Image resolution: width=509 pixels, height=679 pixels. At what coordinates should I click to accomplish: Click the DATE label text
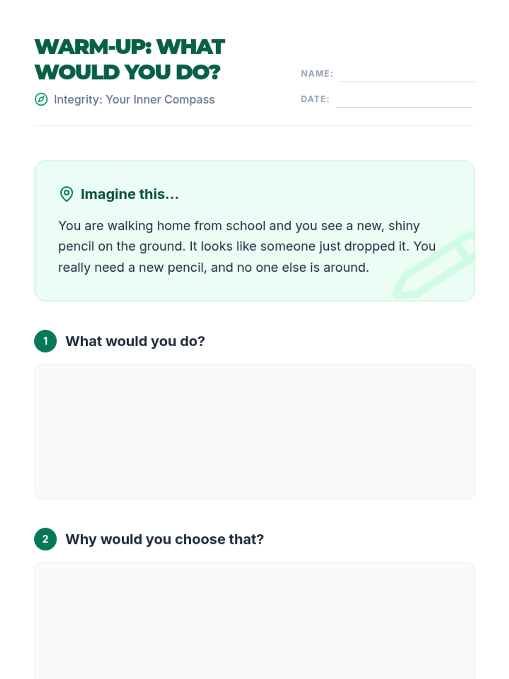coord(315,99)
